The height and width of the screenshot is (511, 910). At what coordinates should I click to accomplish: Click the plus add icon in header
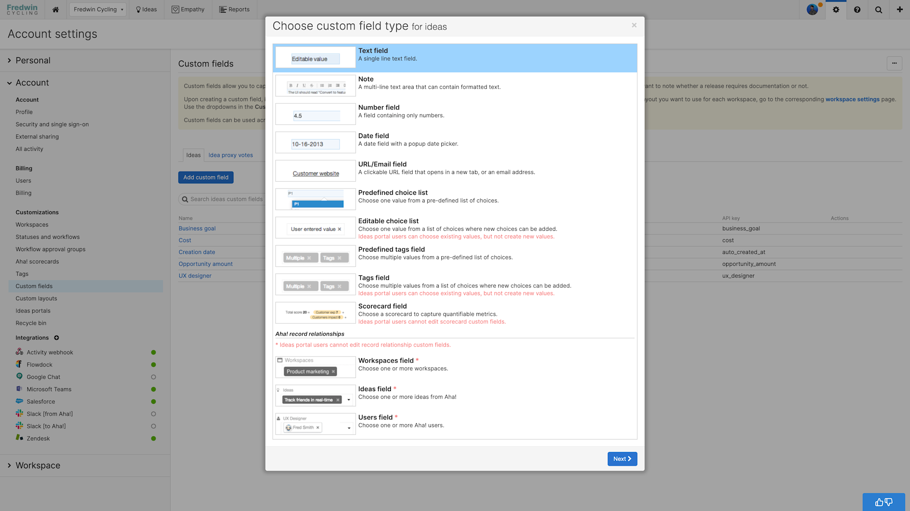tap(900, 10)
